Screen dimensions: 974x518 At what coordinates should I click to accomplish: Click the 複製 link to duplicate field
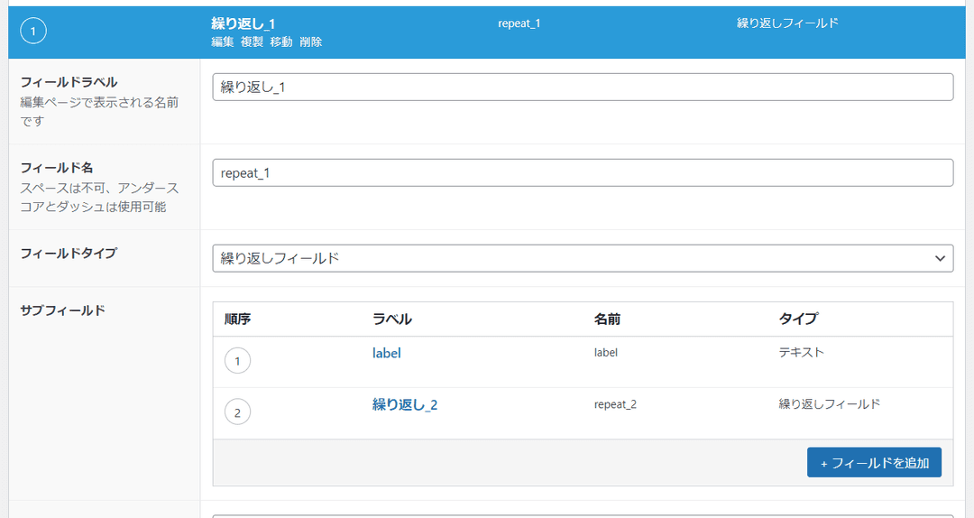click(252, 42)
